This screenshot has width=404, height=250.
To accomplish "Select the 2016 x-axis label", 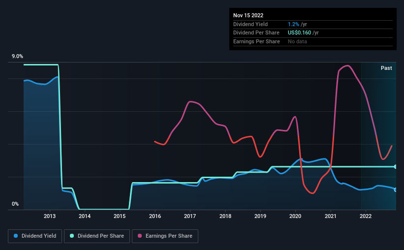I will [155, 216].
